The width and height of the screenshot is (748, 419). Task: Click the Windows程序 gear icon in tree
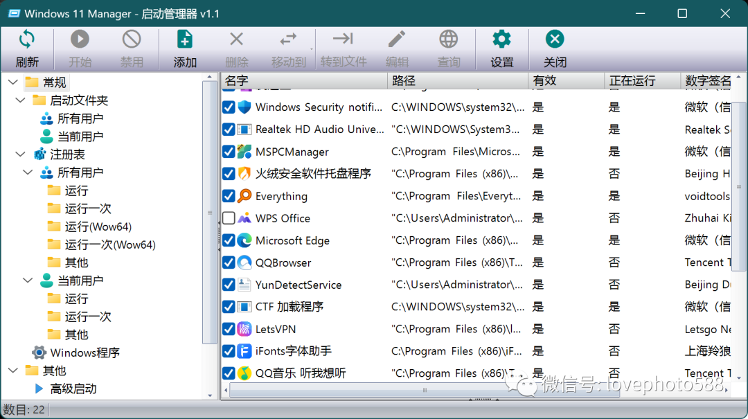(x=39, y=353)
